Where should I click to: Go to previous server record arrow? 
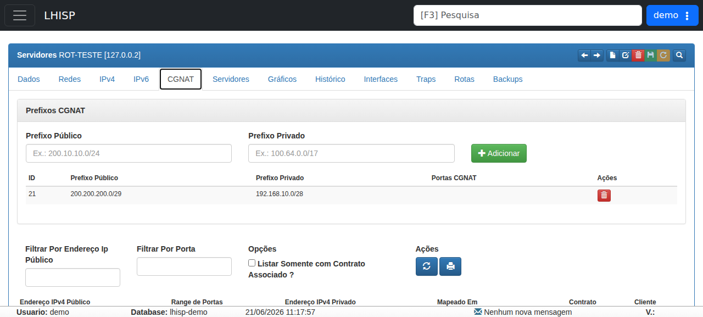584,55
